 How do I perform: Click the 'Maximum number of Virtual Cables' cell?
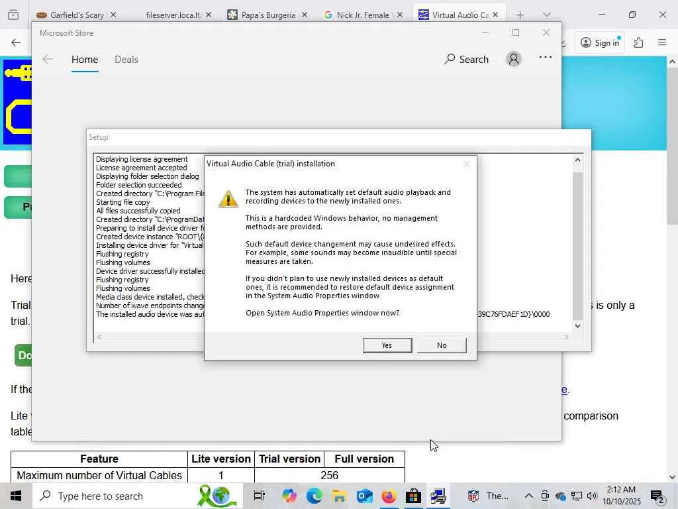99,475
